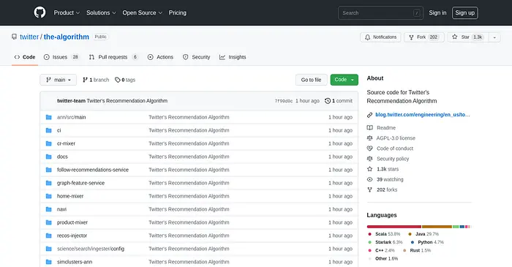This screenshot has width=512, height=267.
Task: Open the Solutions menu dropdown
Action: coord(101,12)
